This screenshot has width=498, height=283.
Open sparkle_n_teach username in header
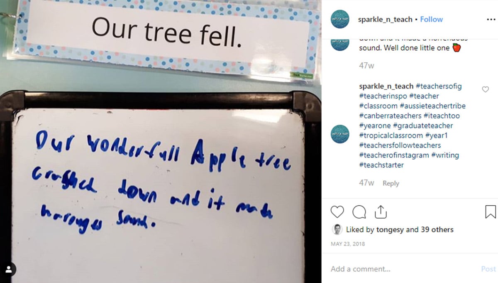[385, 20]
